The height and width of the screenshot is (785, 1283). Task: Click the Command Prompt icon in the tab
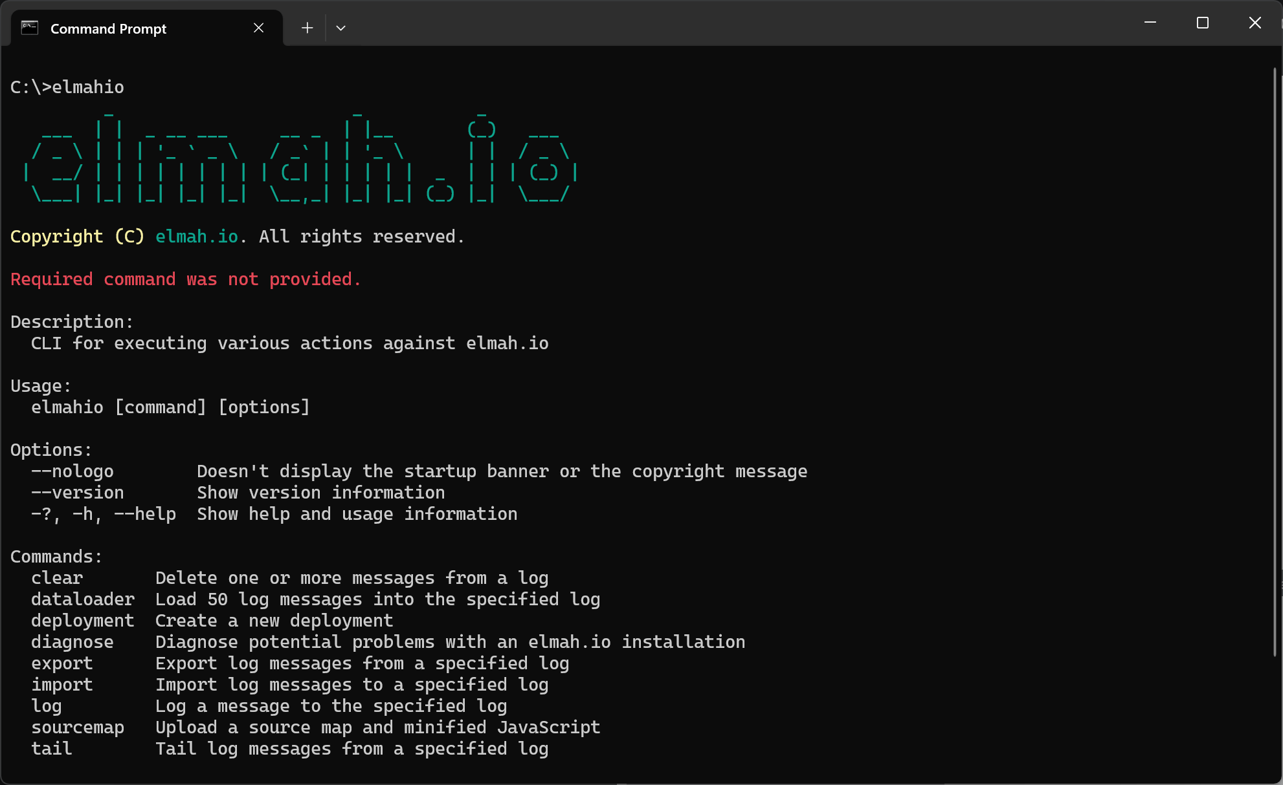tap(29, 28)
